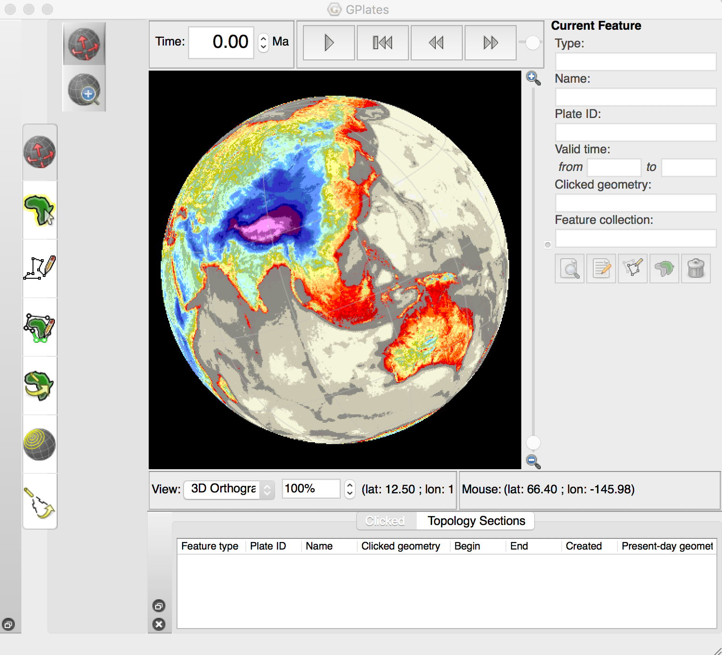This screenshot has height=655, width=722.
Task: Click the End column header
Action: 533,546
